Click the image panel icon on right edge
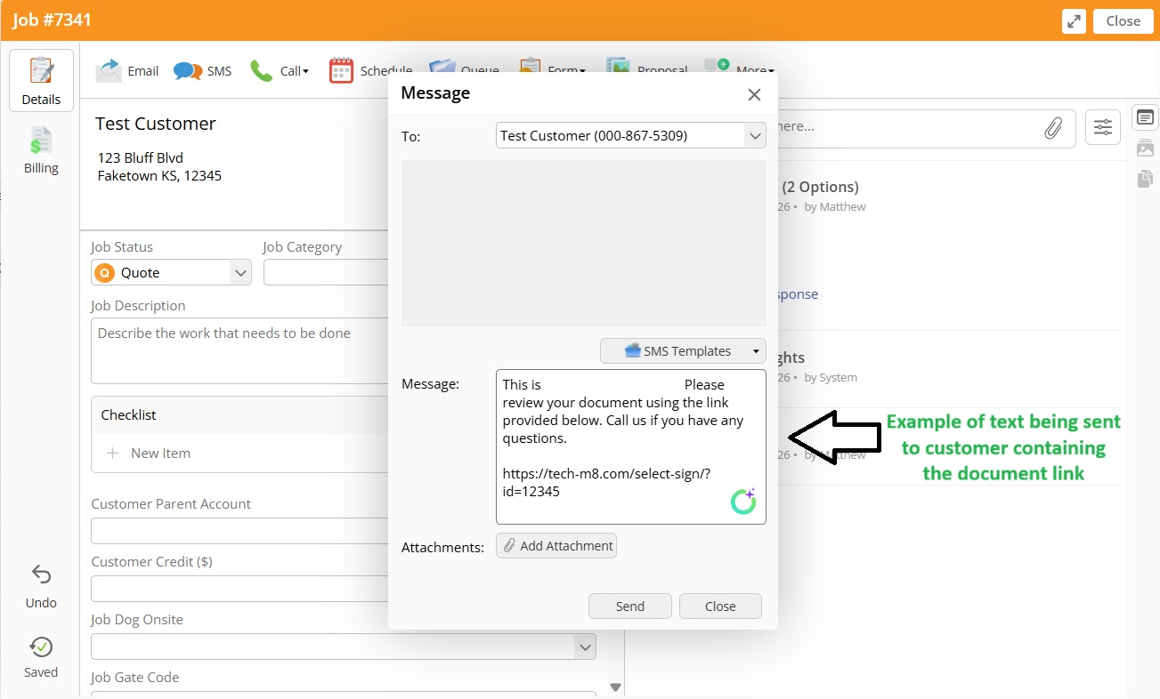Screen dimensions: 1160x699 pos(1147,148)
